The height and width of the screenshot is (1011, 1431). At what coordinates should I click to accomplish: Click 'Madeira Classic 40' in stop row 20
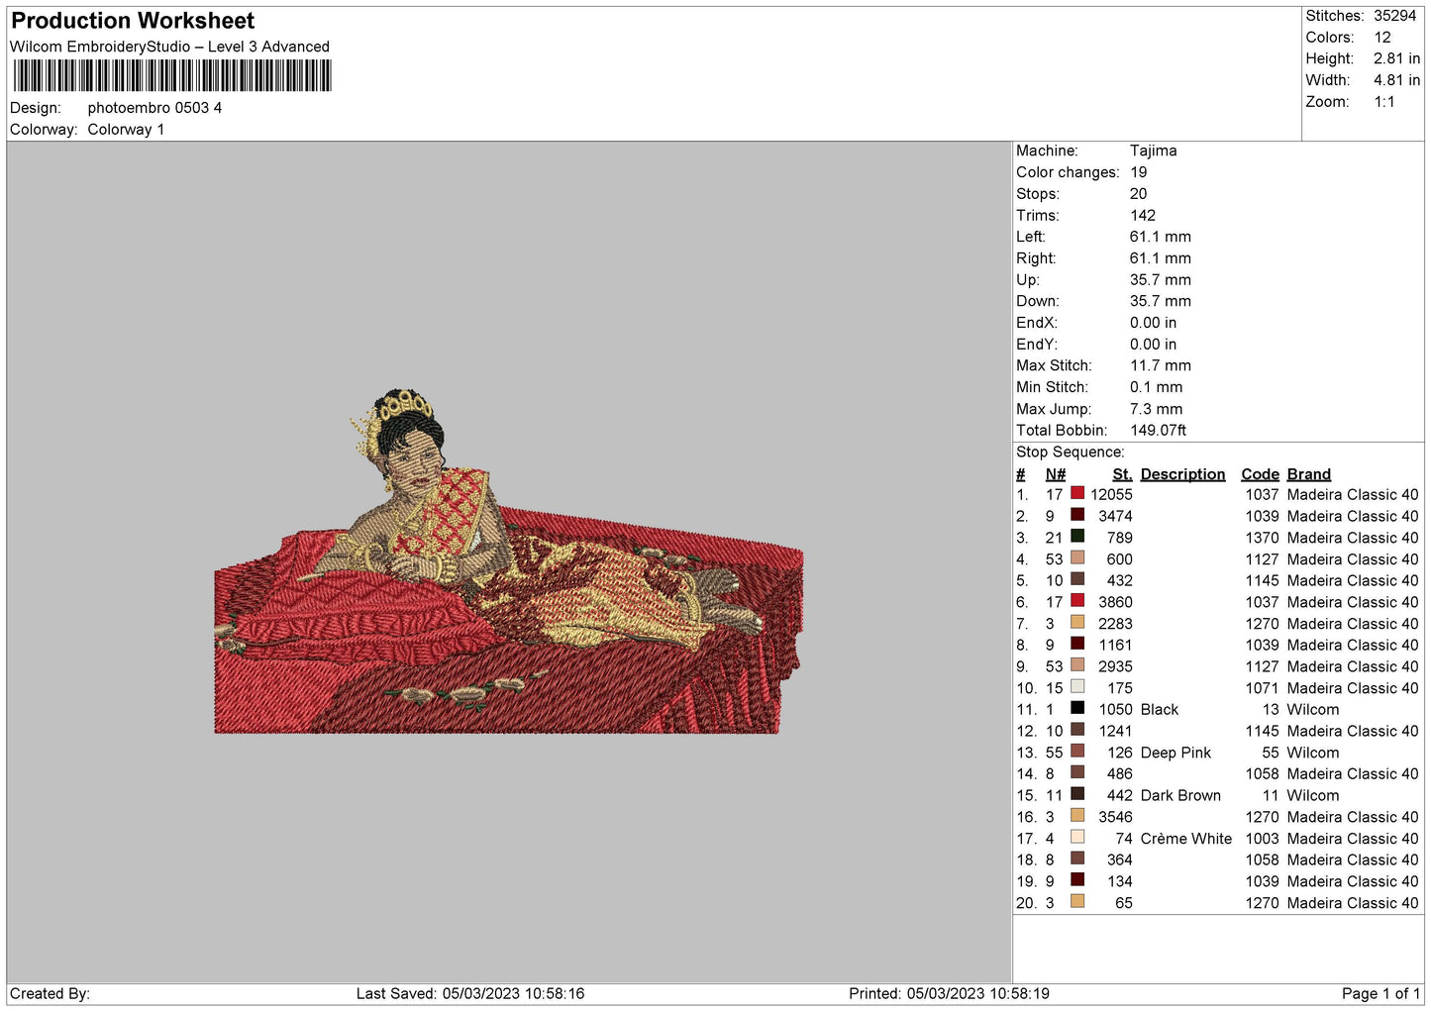click(x=1353, y=903)
